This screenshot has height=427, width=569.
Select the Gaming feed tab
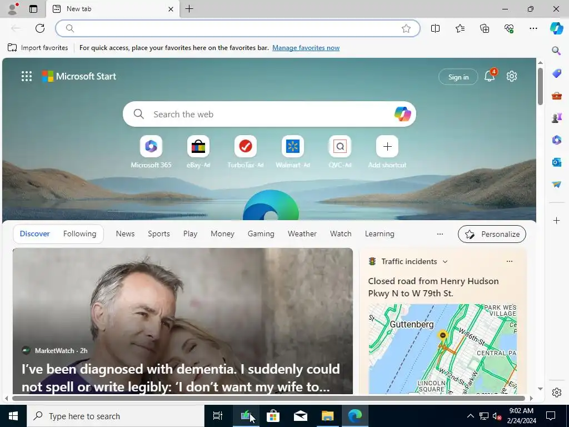[x=261, y=234]
